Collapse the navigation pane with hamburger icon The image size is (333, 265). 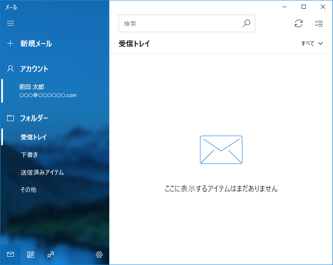pyautogui.click(x=10, y=23)
